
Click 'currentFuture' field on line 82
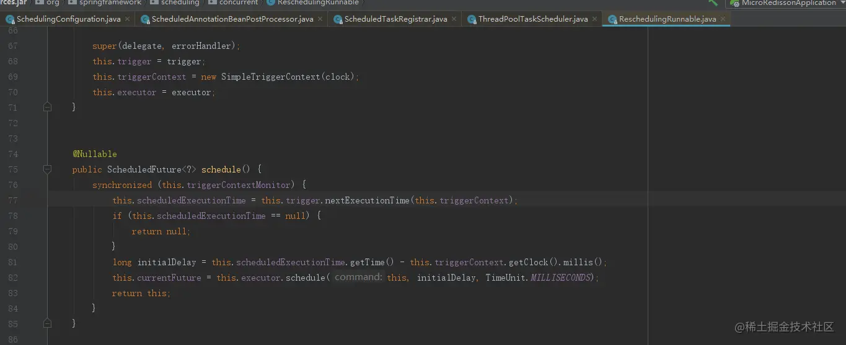coord(169,278)
